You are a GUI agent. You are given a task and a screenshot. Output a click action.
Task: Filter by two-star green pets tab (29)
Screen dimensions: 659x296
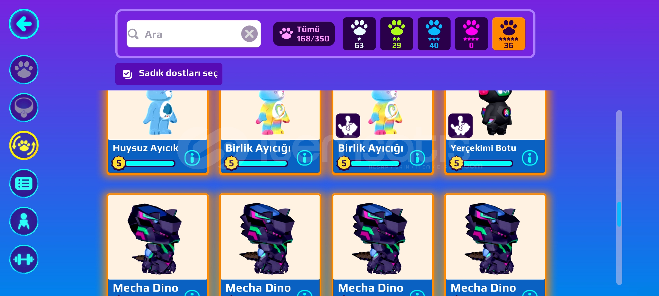pyautogui.click(x=396, y=34)
